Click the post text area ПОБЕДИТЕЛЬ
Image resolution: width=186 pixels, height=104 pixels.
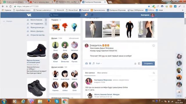[x=120, y=51]
